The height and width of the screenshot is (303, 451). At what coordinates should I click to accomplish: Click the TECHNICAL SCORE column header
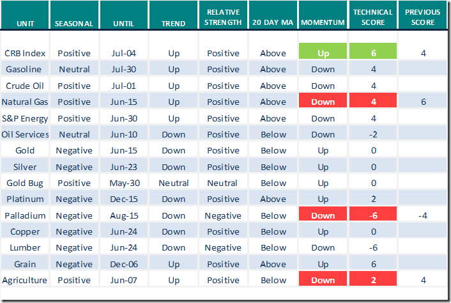pyautogui.click(x=374, y=17)
